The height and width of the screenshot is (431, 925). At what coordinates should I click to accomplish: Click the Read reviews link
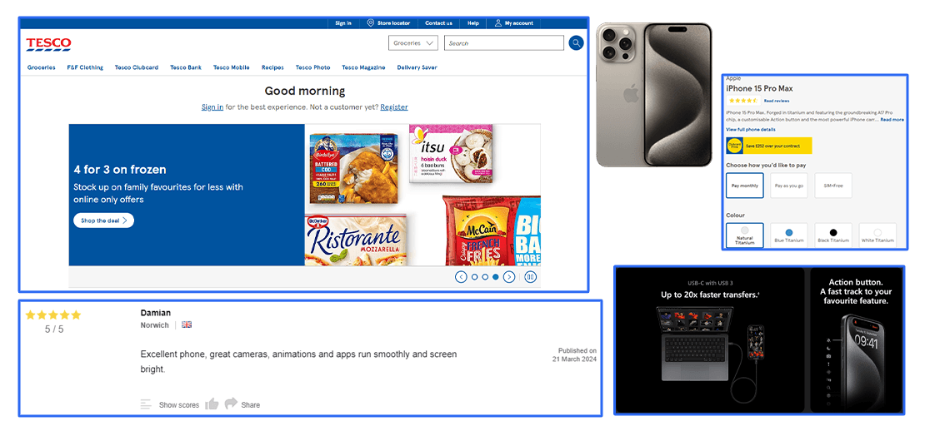[x=777, y=102]
